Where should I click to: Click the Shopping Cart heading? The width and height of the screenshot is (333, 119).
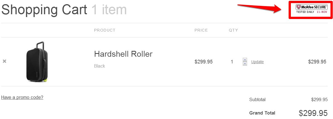[x=44, y=9]
